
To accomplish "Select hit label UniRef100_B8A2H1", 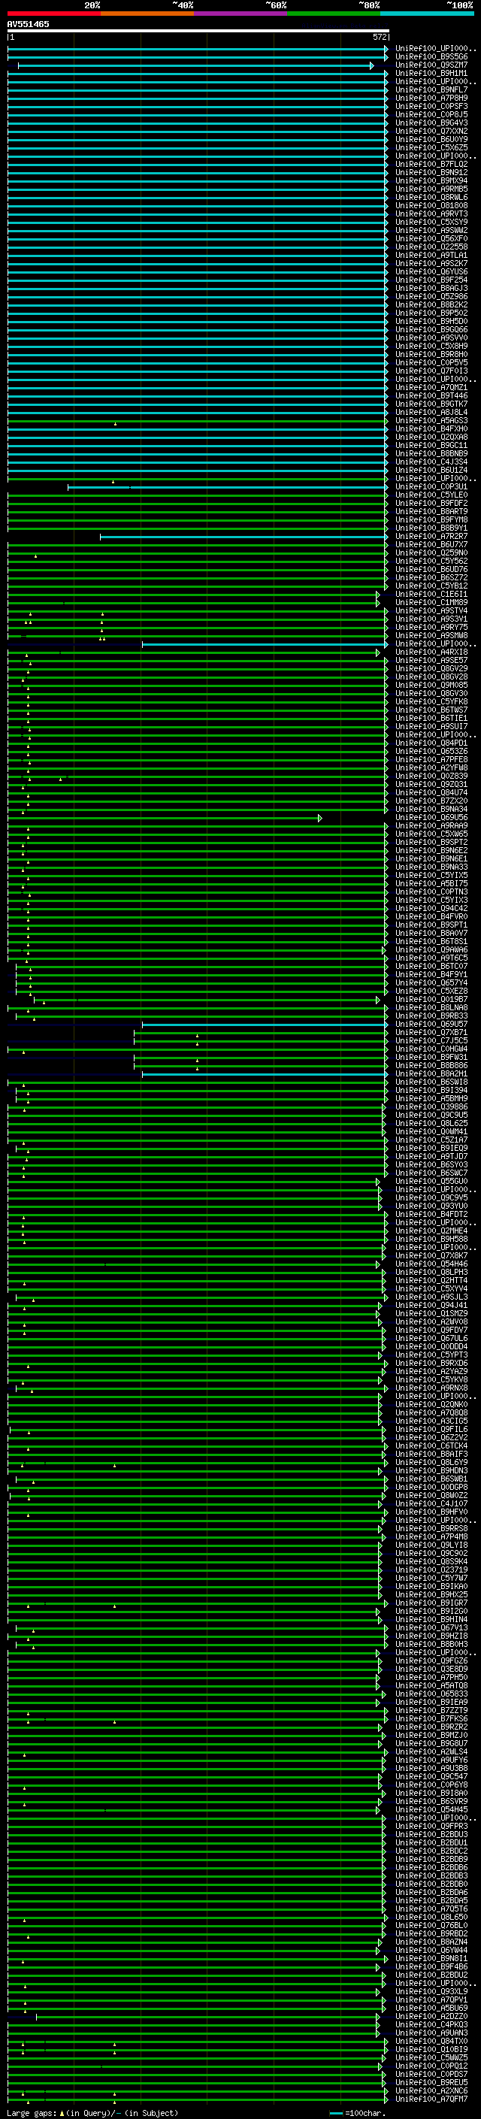I will (x=431, y=1073).
